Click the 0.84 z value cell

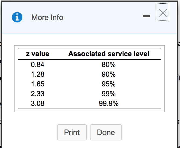37,65
